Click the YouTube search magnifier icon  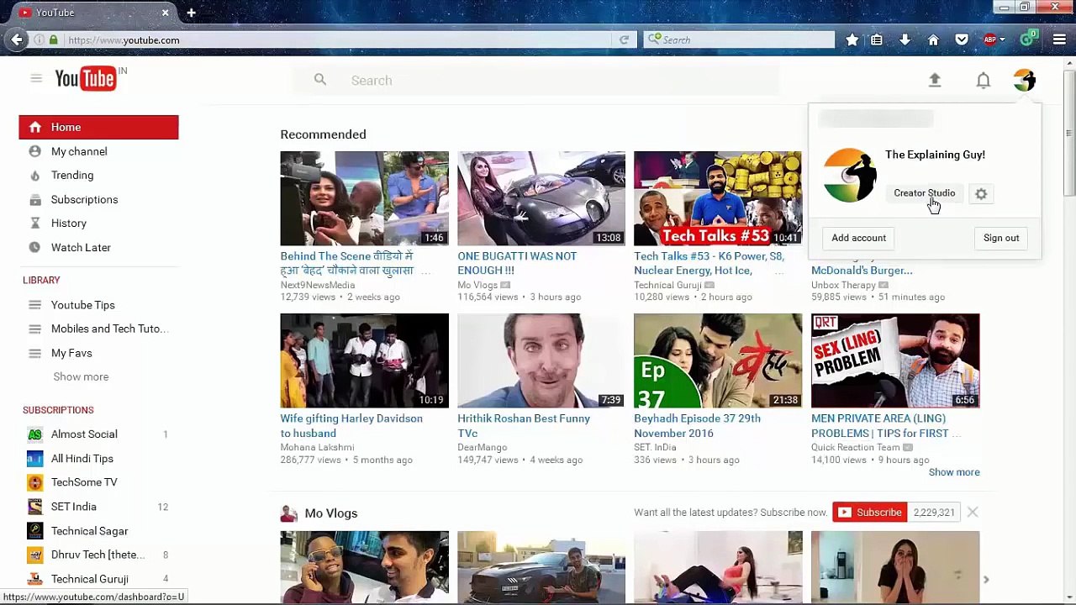320,80
